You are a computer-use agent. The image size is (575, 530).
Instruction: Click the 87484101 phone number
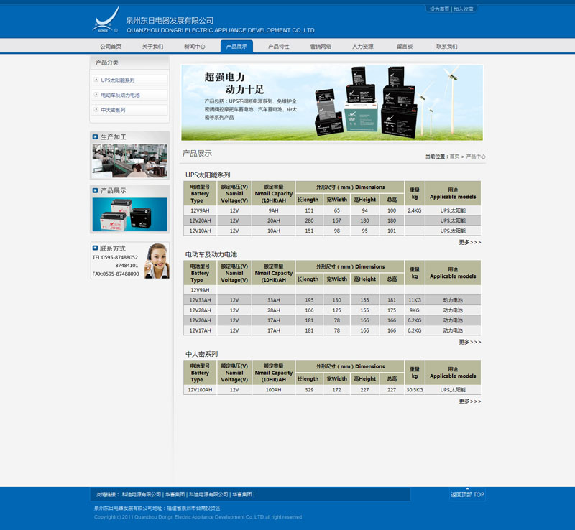(x=127, y=266)
